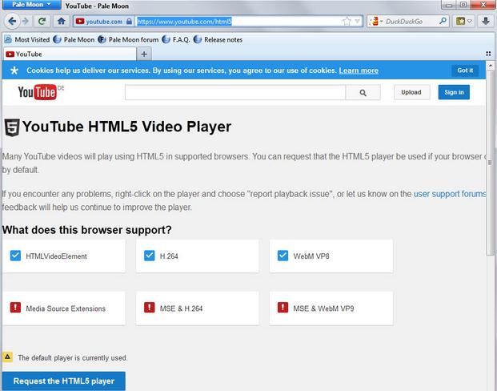Viewport: 497px width, 391px height.
Task: Click the MSE & WebM VP9 warning icon
Action: [x=283, y=308]
